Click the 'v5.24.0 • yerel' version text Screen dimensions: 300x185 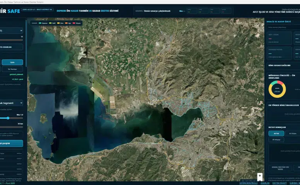[x=17, y=79]
